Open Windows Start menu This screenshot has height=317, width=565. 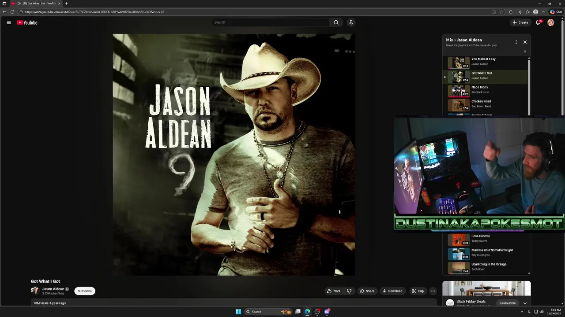(238, 312)
